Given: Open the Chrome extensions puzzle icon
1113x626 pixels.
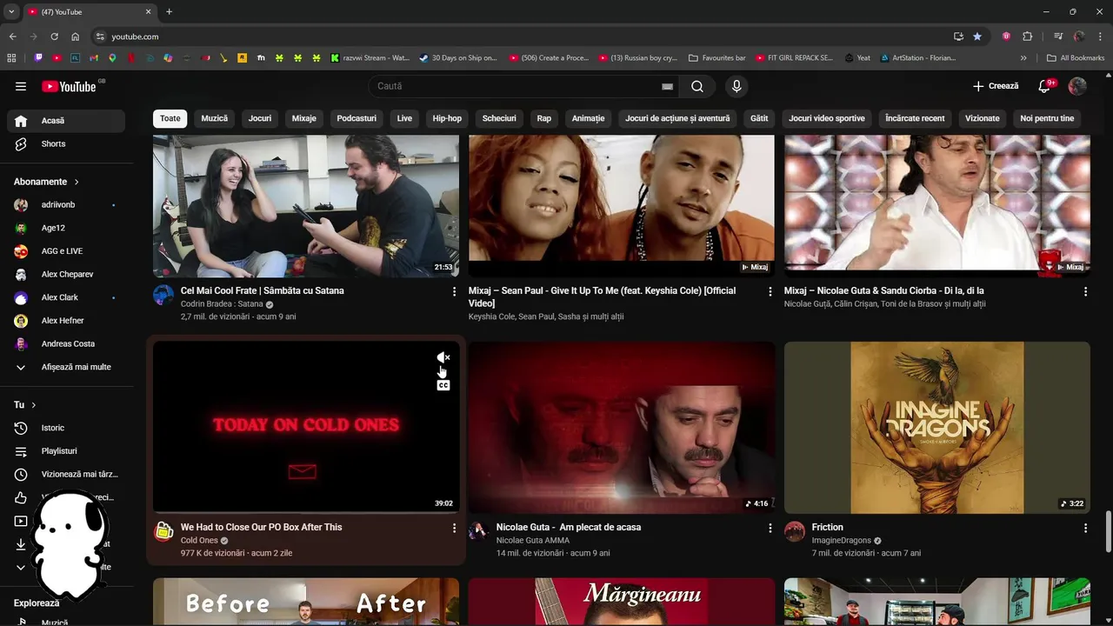Looking at the screenshot, I should coord(1027,37).
